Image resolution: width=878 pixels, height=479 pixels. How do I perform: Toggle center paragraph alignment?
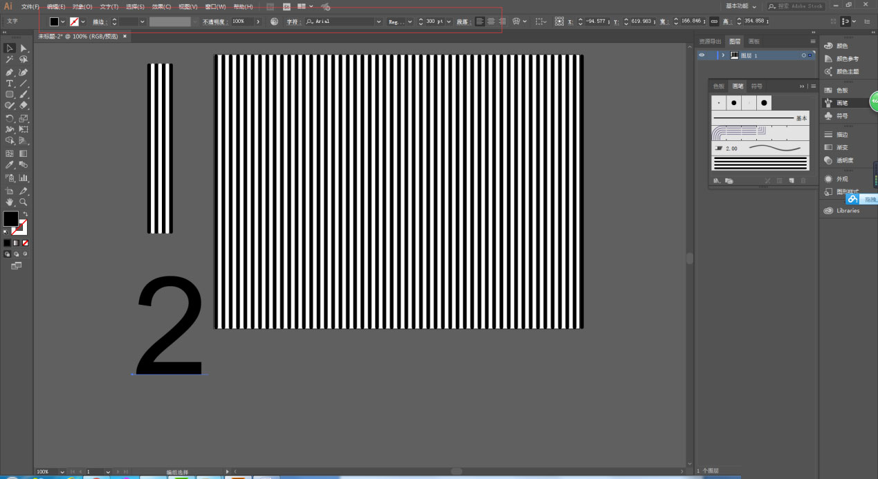[x=491, y=21]
